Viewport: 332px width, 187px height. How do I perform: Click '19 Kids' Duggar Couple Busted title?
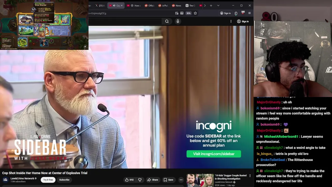click(x=231, y=177)
